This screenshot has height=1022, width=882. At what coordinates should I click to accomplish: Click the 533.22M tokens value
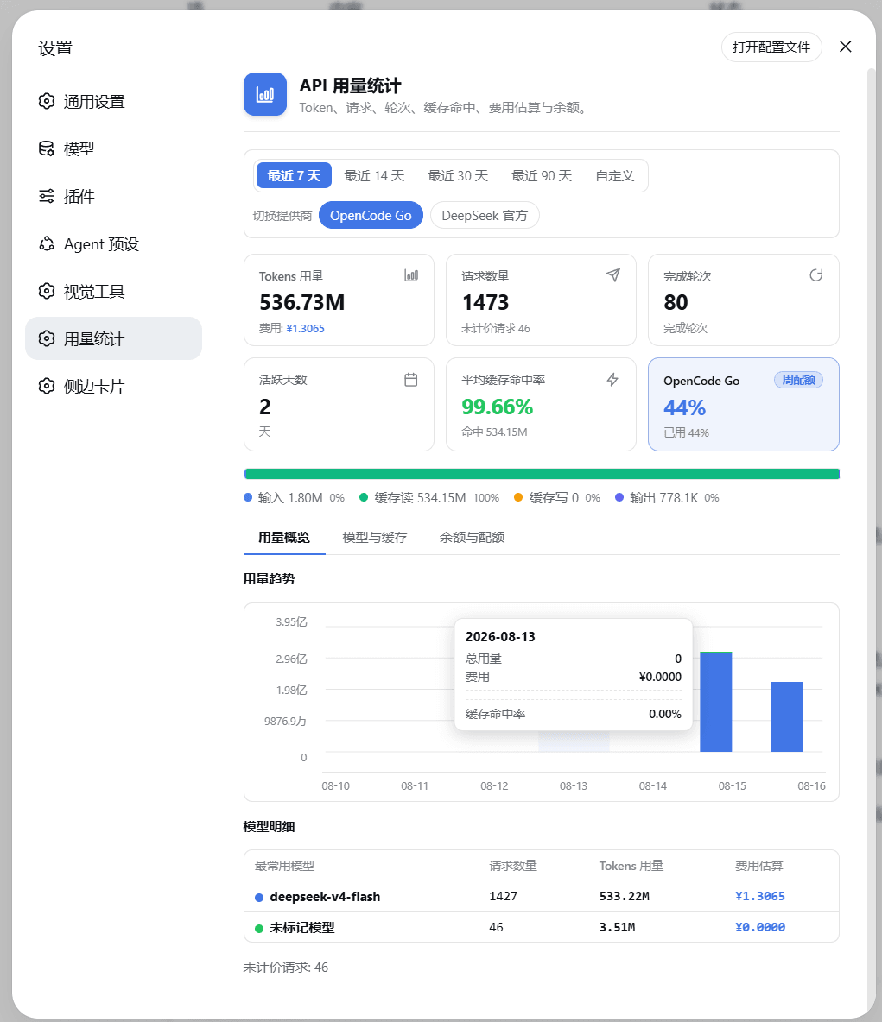[625, 896]
